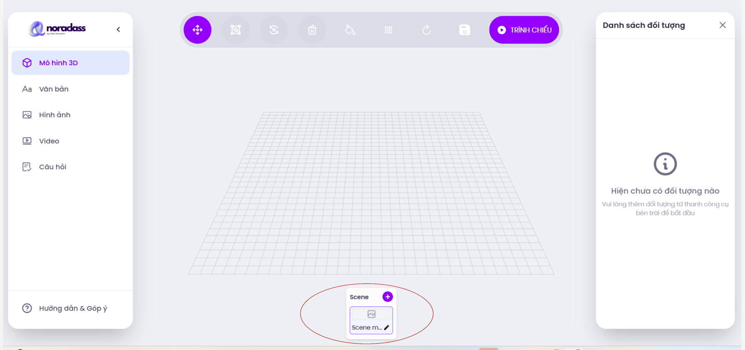745x350 pixels.
Task: Click the paint bucket fill icon
Action: 350,30
